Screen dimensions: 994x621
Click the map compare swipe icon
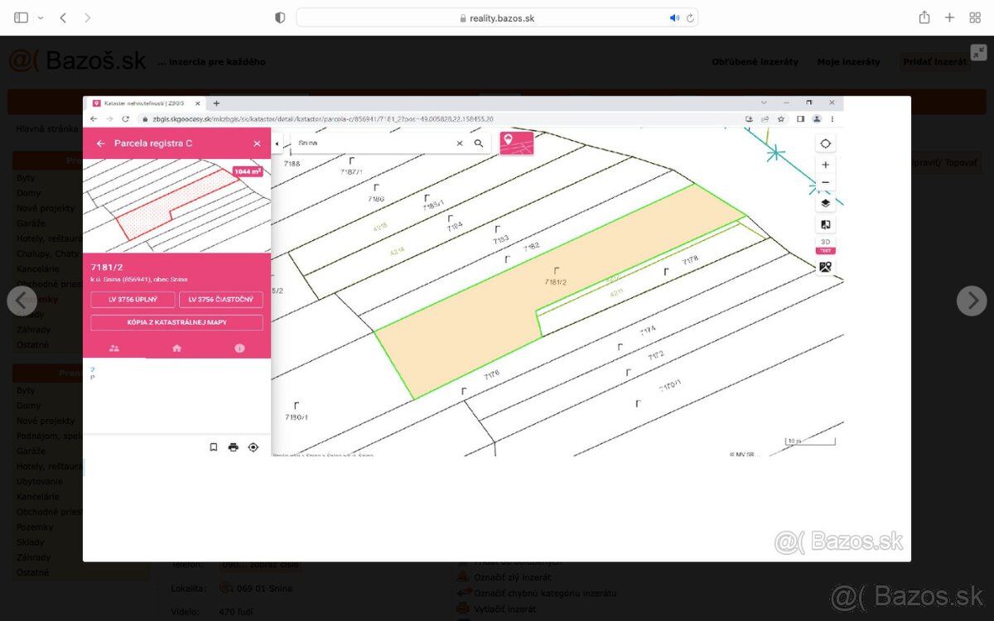(x=825, y=224)
